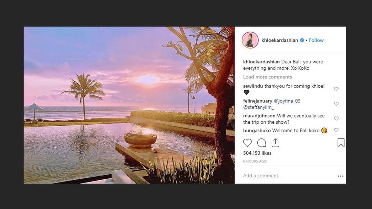Viewport: 372px width, 209px height.
Task: Click the Add a comment field
Action: click(x=262, y=176)
